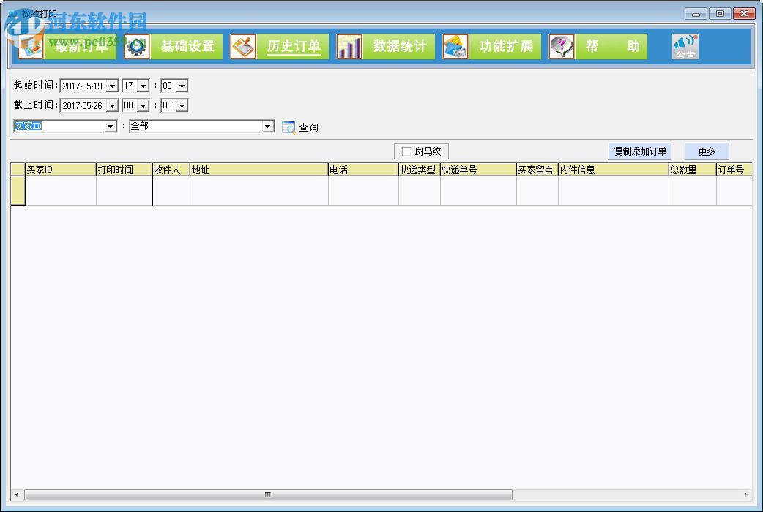763x512 pixels.
Task: Click the 复制添加订单 button
Action: click(x=640, y=151)
